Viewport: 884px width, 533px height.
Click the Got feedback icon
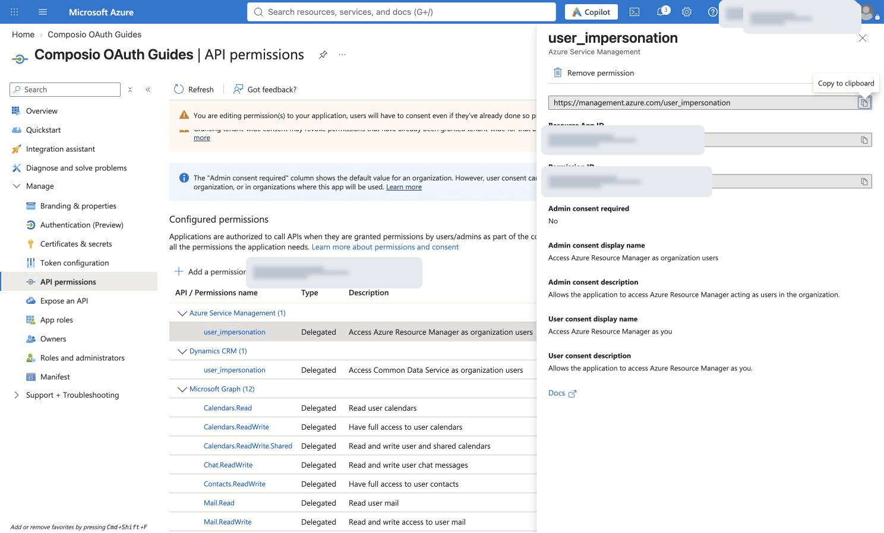coord(238,89)
